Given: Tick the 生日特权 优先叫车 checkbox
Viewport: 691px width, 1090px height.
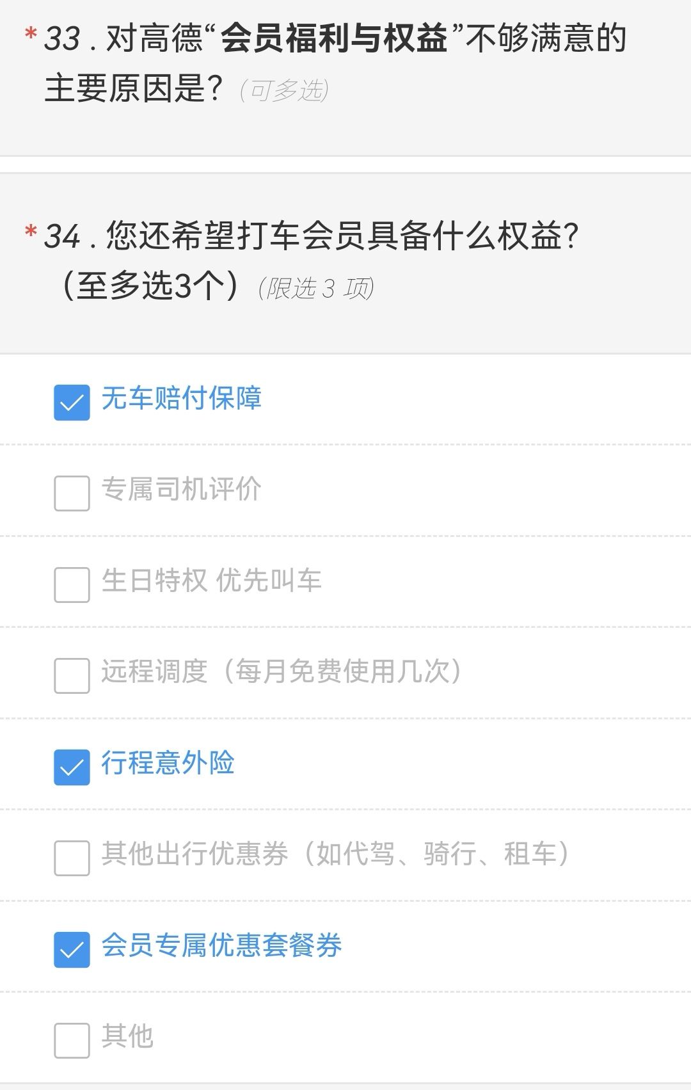Looking at the screenshot, I should [x=72, y=584].
